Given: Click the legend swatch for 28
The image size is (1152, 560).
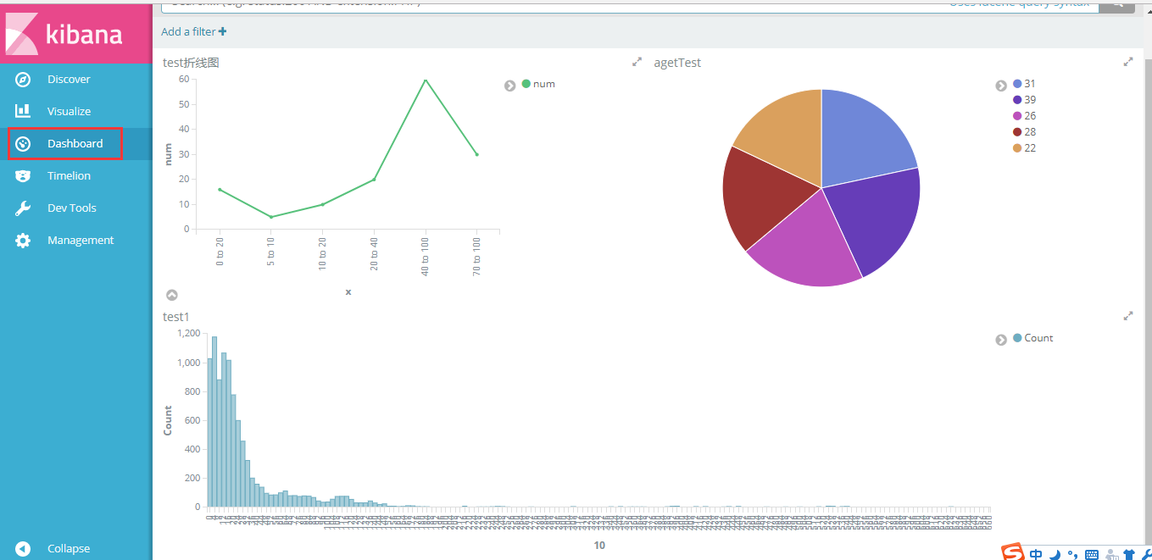Looking at the screenshot, I should pos(1017,132).
